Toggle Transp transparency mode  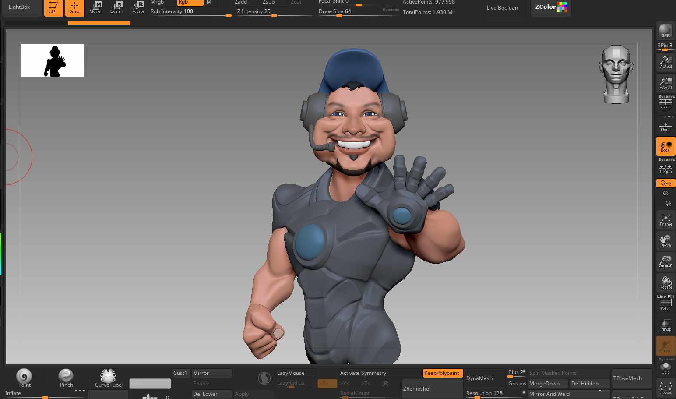point(665,325)
